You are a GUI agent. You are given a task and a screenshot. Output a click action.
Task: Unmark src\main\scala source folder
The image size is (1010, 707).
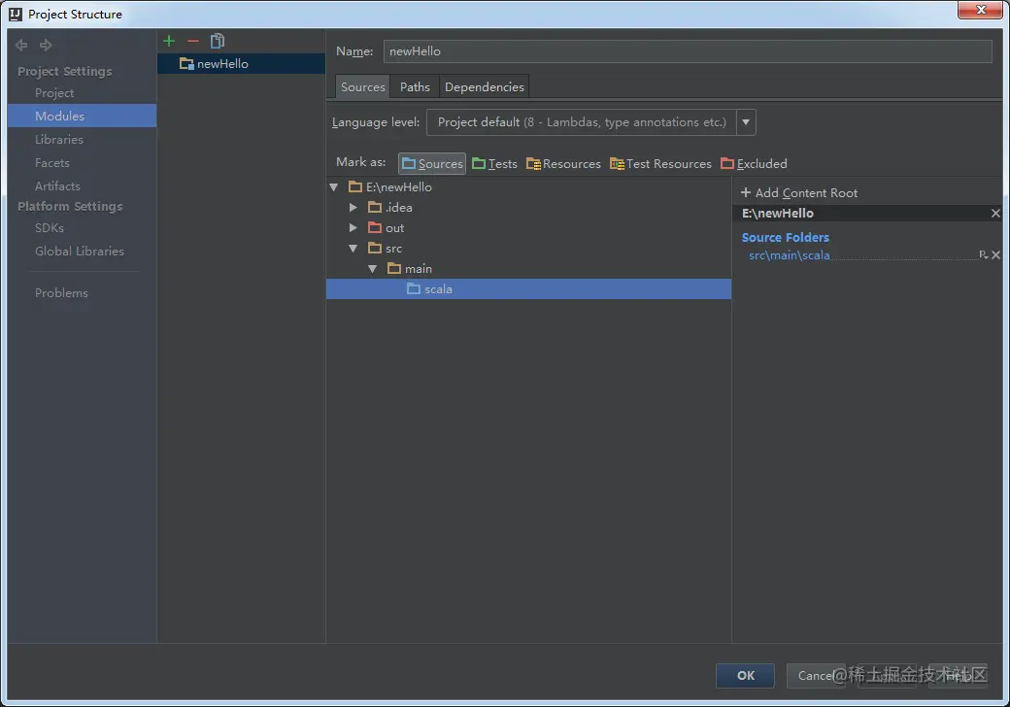[x=995, y=255]
